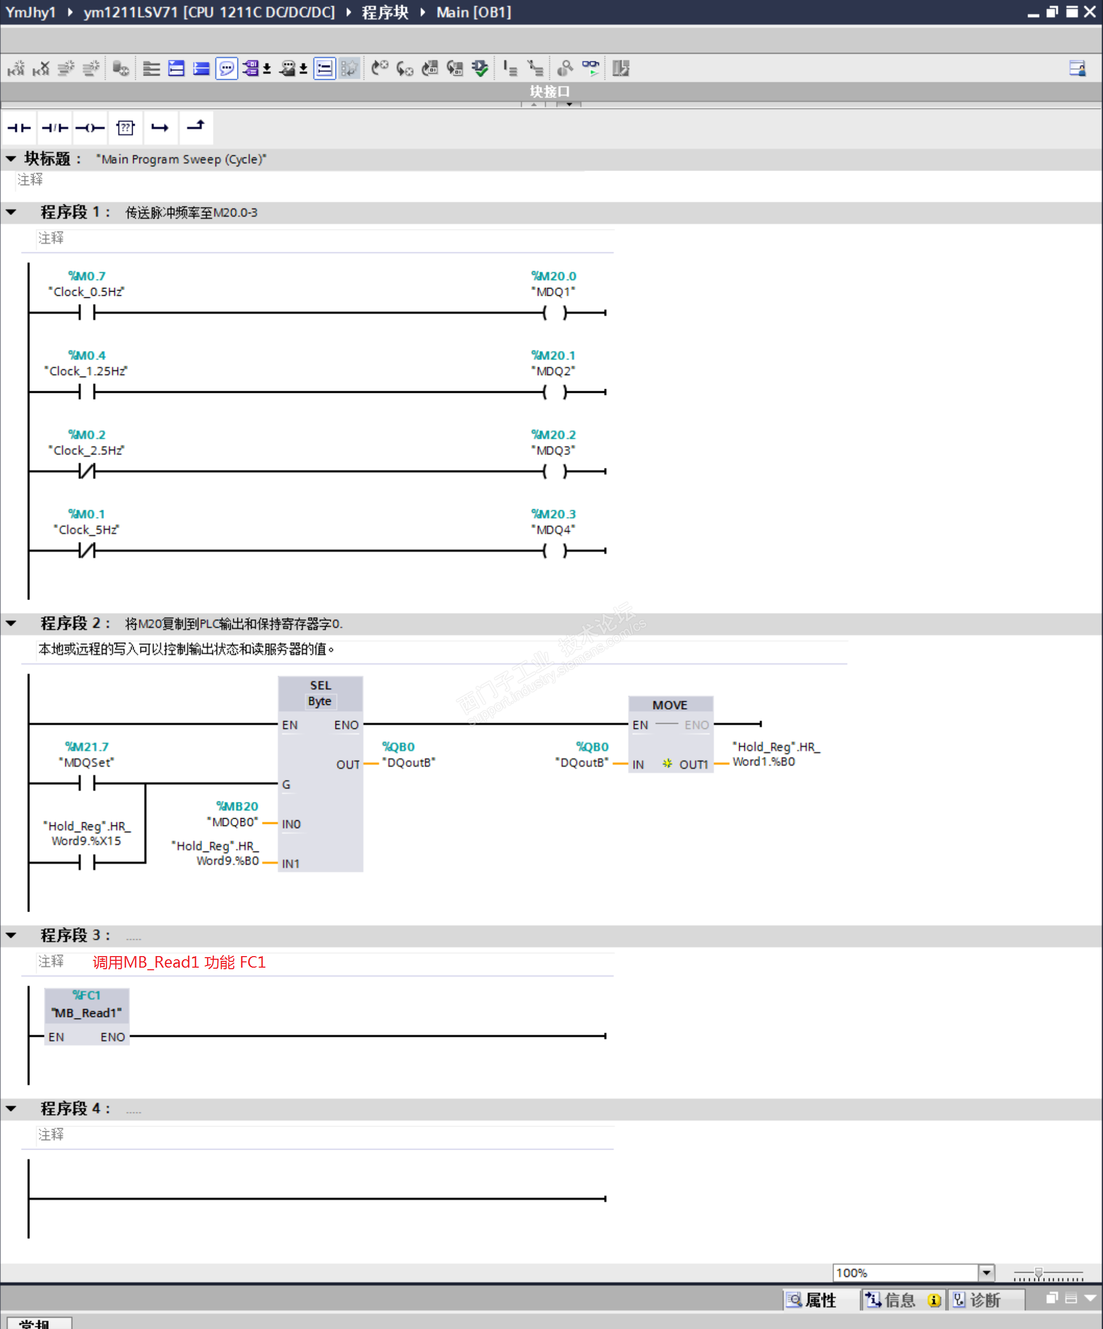
Task: Click the open branch icon
Action: (160, 128)
